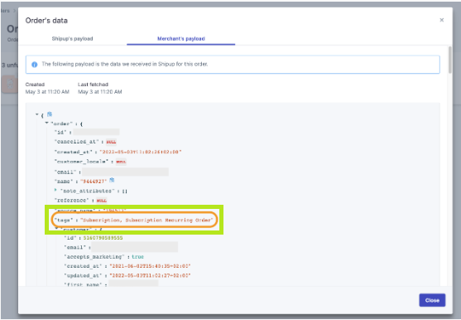Copy the order name value icon
461x320 pixels.
[x=112, y=180]
